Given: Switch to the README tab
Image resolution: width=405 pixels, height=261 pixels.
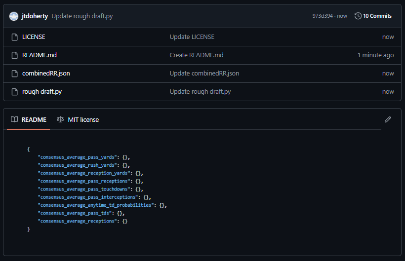Looking at the screenshot, I should tap(34, 119).
